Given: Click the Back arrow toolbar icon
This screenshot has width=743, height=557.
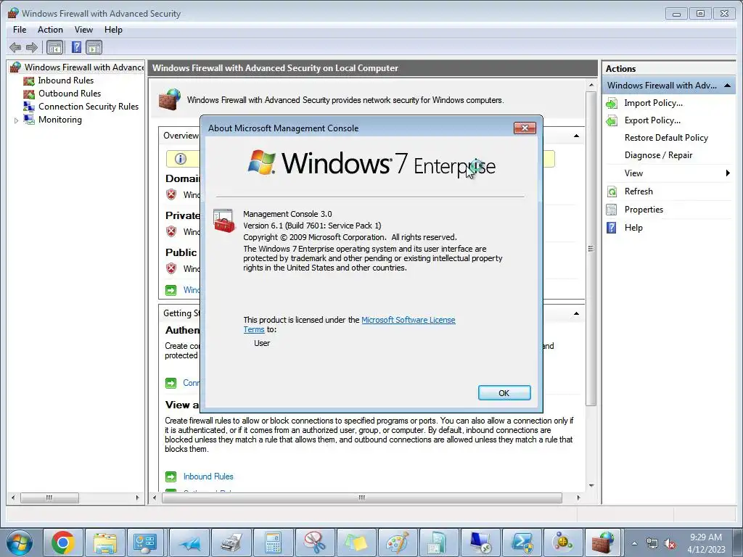Looking at the screenshot, I should [x=15, y=47].
